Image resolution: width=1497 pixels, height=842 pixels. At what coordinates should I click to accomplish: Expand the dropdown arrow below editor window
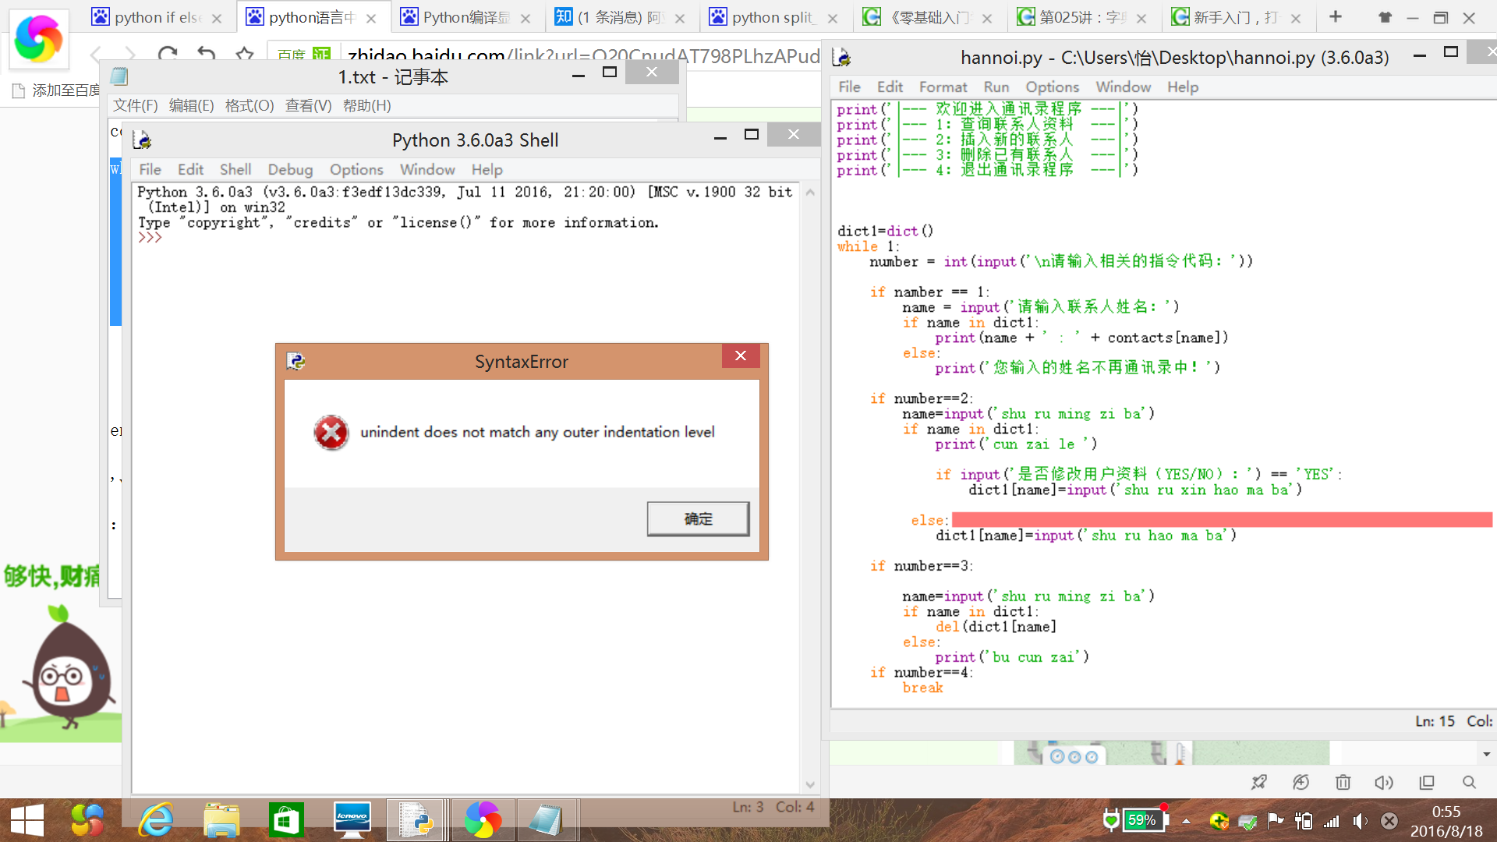tap(1486, 754)
